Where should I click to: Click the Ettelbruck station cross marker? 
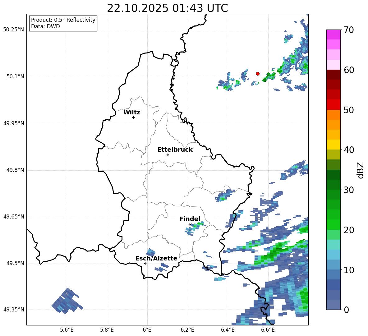(x=168, y=155)
